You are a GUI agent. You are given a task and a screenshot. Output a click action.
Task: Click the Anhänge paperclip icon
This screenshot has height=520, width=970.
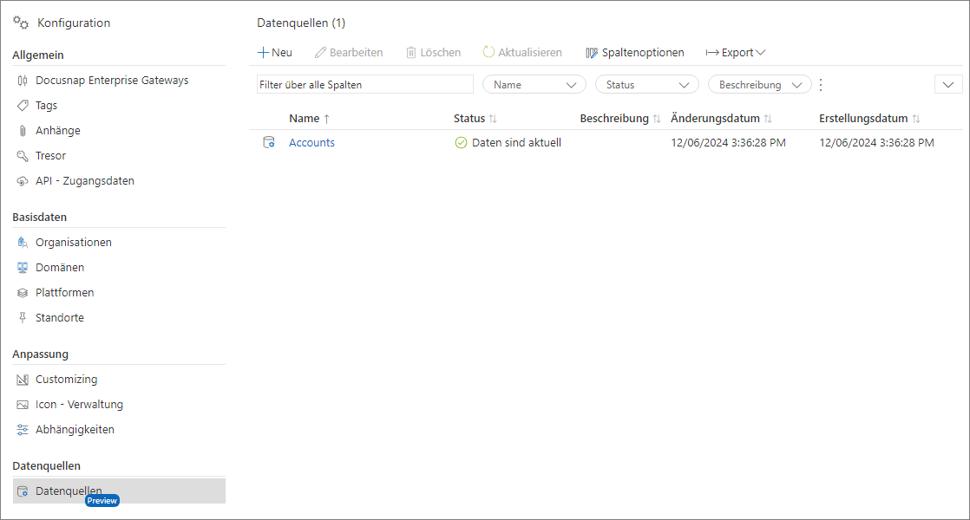tap(23, 131)
